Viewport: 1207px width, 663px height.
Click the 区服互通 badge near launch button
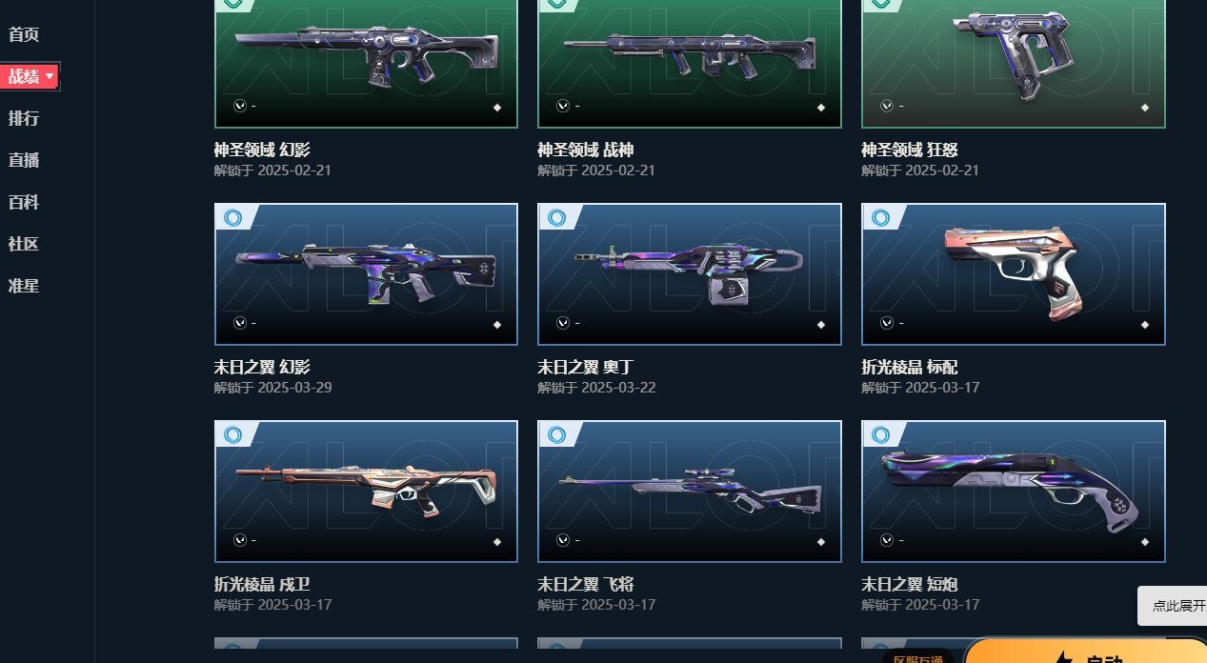[x=918, y=657]
